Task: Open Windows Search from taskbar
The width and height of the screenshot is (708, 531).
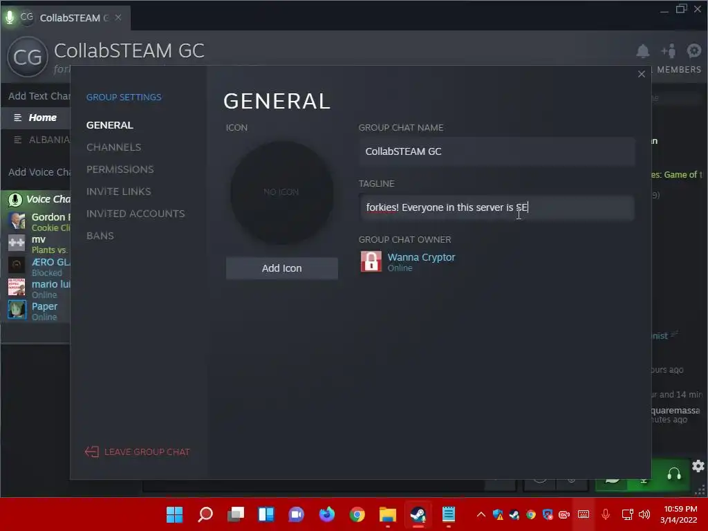Action: click(x=205, y=514)
